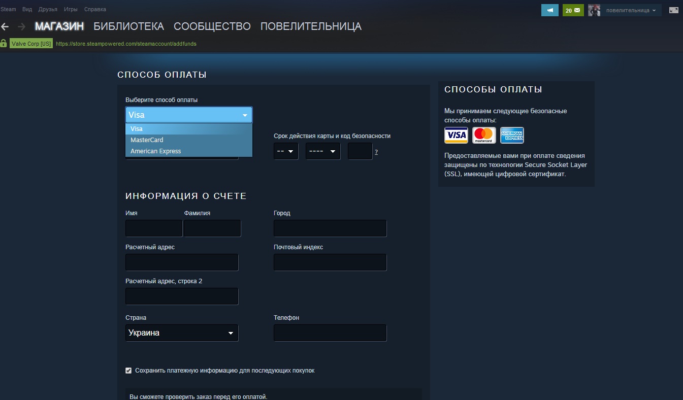Viewport: 683px width, 400px height.
Task: Go to the ПОВЕЛИТЕЛЬНИЦА profile tab
Action: click(x=311, y=26)
